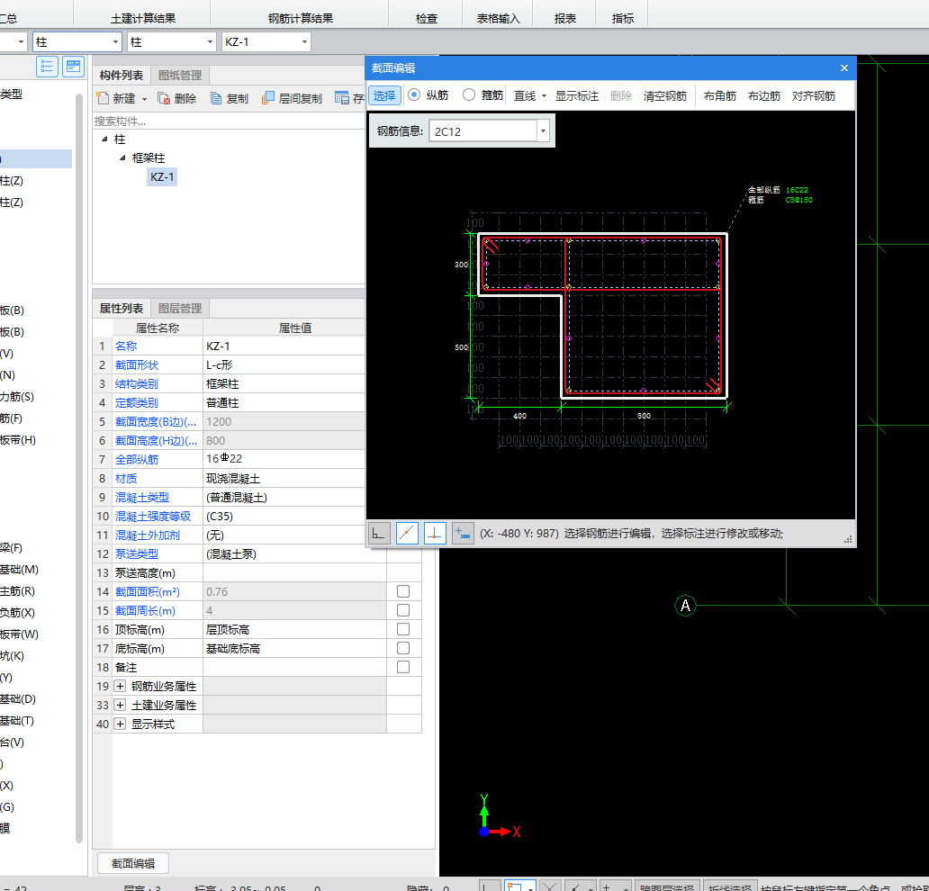The image size is (929, 891).
Task: Click the 截面形状 property link
Action: pos(137,364)
